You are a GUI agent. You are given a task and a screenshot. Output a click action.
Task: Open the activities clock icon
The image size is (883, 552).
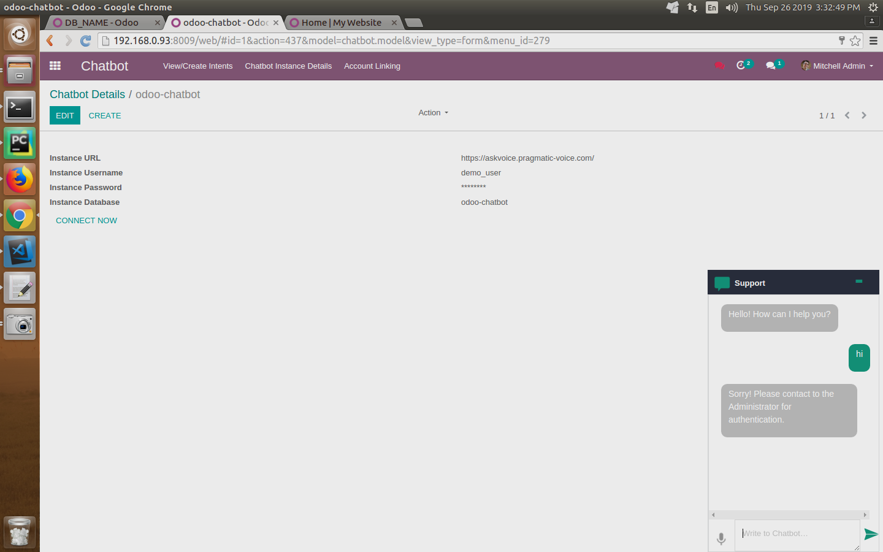click(741, 66)
